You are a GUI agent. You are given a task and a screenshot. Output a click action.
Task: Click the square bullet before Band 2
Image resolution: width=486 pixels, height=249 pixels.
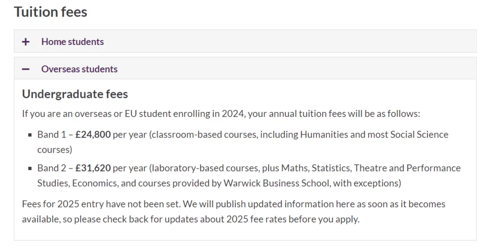pyautogui.click(x=30, y=169)
